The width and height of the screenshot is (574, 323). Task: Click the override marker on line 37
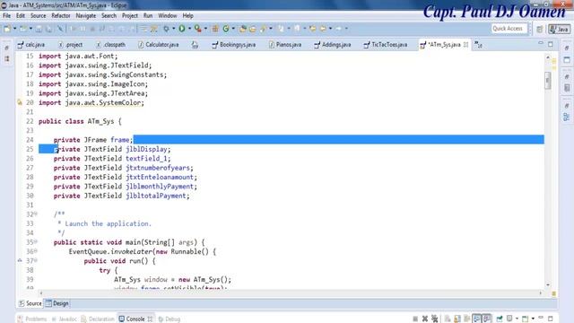coord(20,261)
